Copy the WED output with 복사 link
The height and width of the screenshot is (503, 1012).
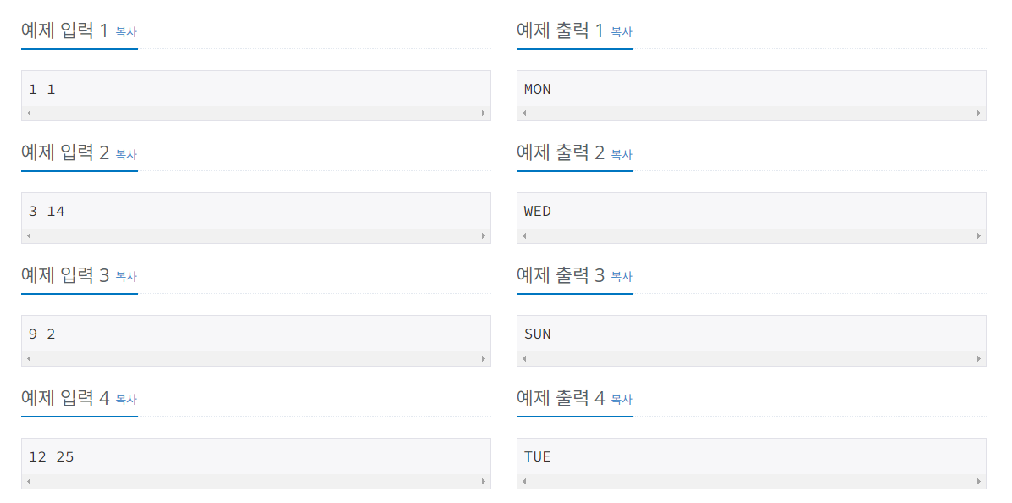pyautogui.click(x=620, y=154)
